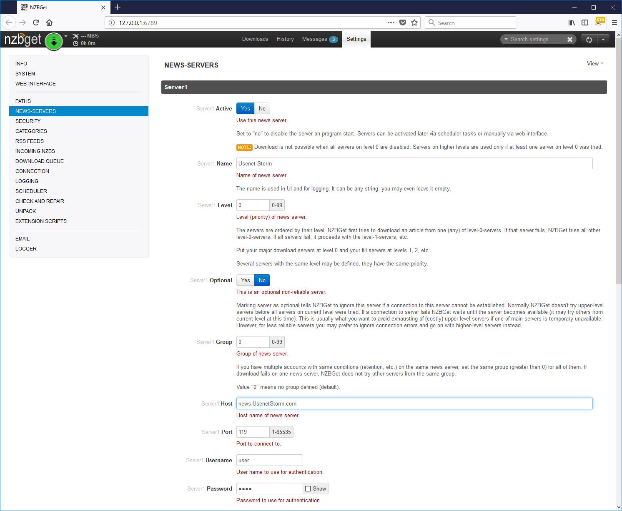Open the dropdown beside the refresh button
Viewport: 622px width, 511px height.
603,40
